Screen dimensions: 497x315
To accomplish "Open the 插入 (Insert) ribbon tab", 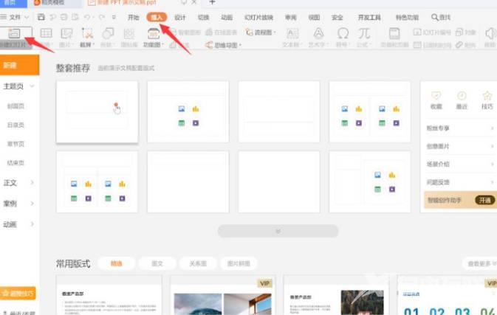I will tap(156, 16).
